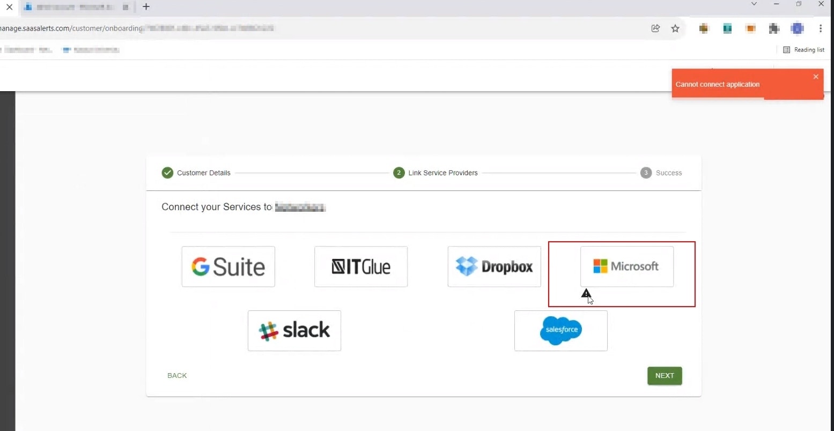Click 'Connect your Services to' heading
The height and width of the screenshot is (431, 834).
click(217, 207)
